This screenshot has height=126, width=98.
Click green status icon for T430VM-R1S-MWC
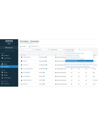click(x=22, y=80)
